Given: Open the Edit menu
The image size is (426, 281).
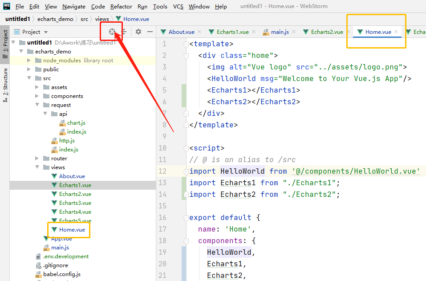Looking at the screenshot, I should pyautogui.click(x=34, y=7).
